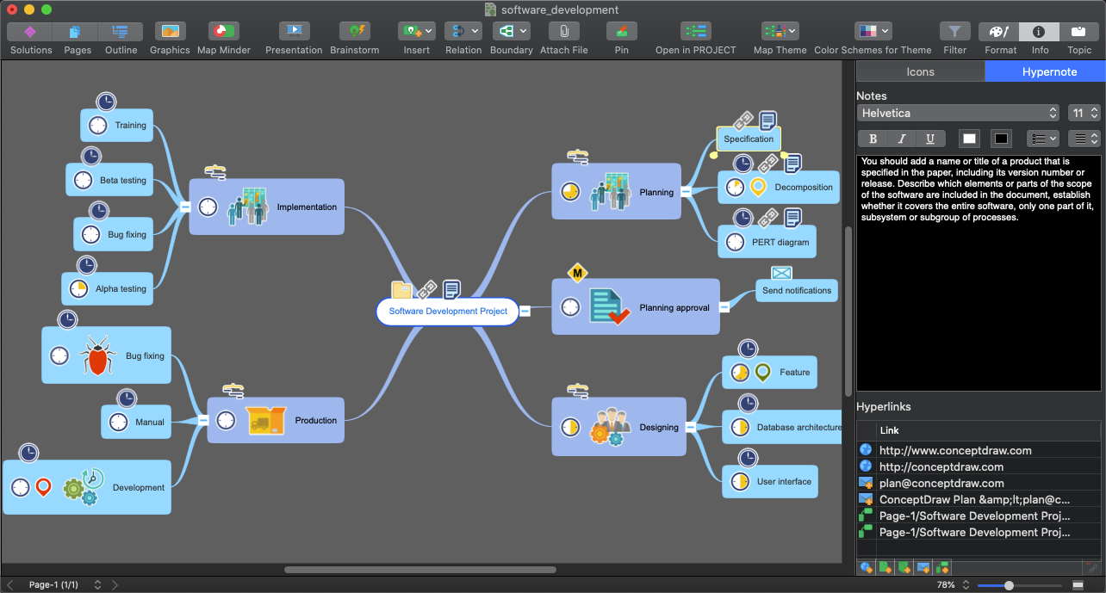Click the black text color swatch
The height and width of the screenshot is (593, 1106).
(1001, 139)
